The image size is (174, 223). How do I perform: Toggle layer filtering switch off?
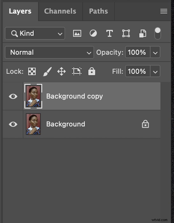[x=157, y=33]
